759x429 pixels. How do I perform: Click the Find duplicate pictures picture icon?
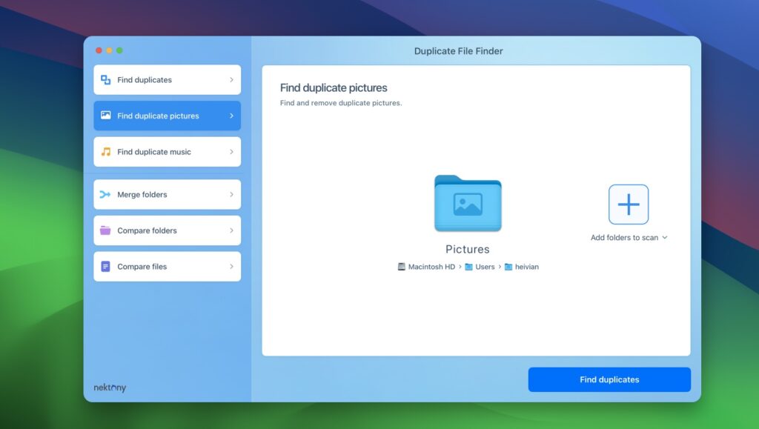click(x=106, y=116)
